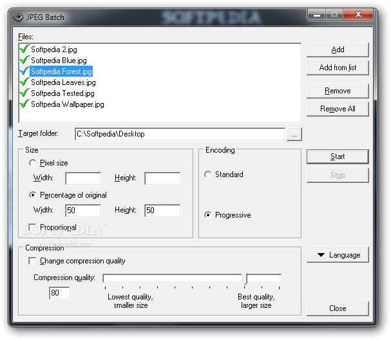
Task: Click Remove All button
Action: tap(338, 109)
